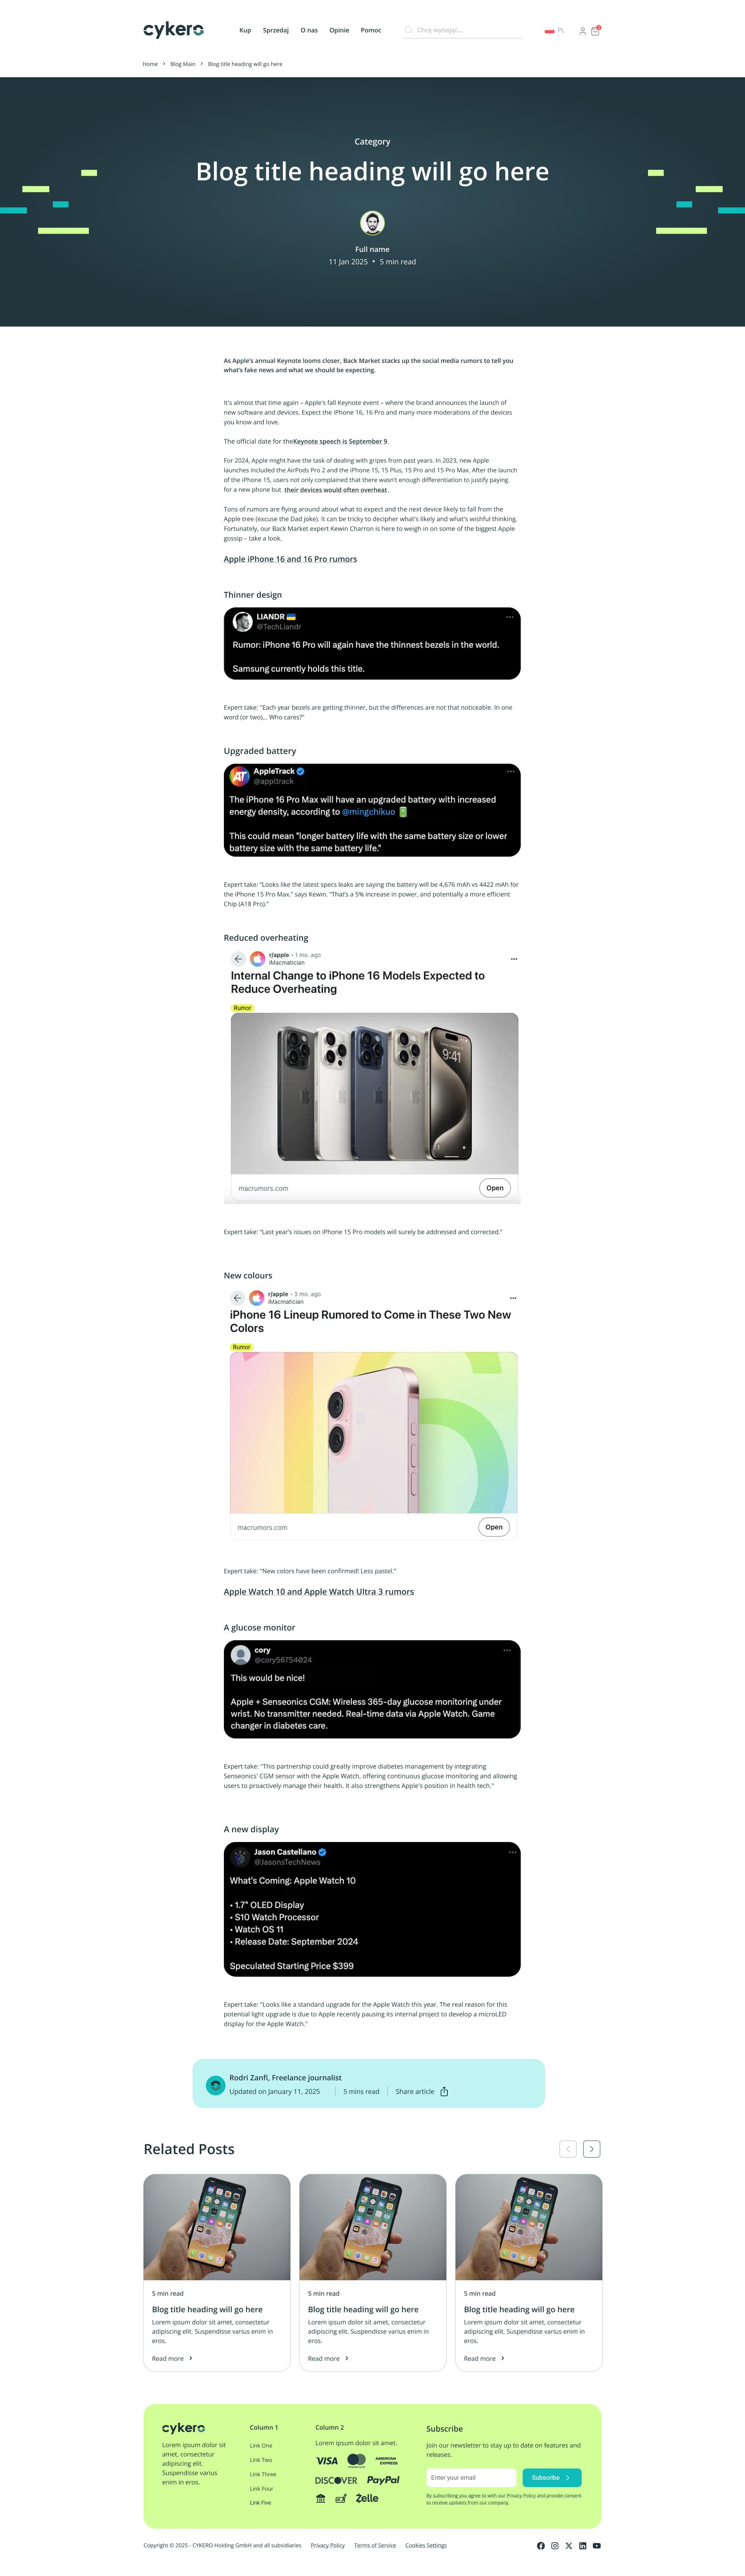The height and width of the screenshot is (2576, 745).
Task: Open the Opinie menu item
Action: [340, 30]
